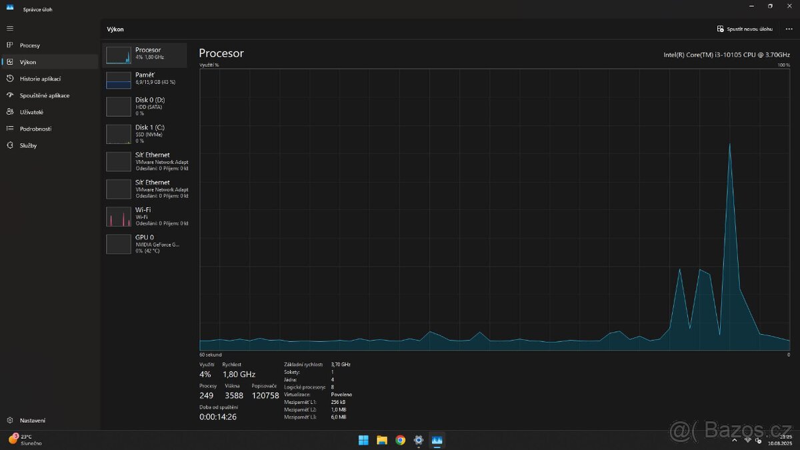Open the weather widget on taskbar
The image size is (800, 450).
coord(25,439)
